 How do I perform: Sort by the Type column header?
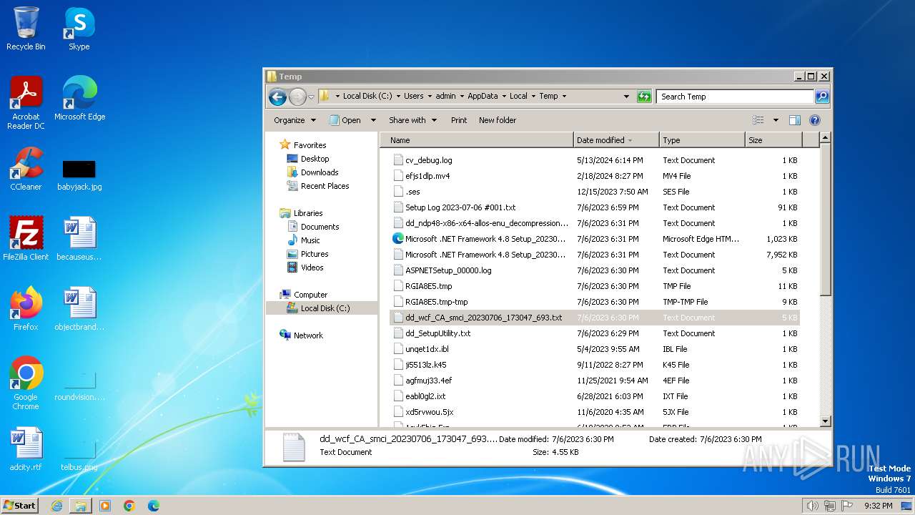pyautogui.click(x=702, y=140)
